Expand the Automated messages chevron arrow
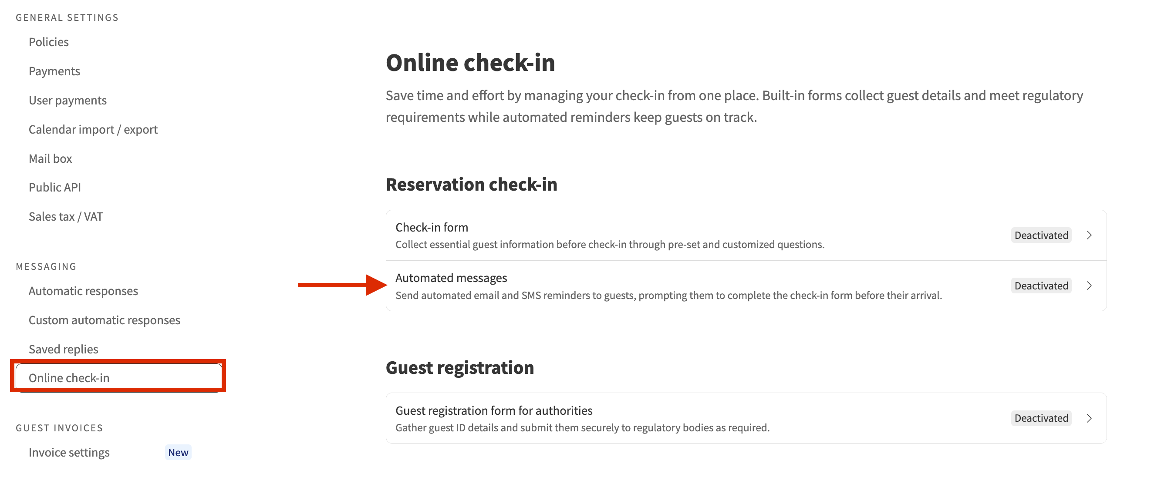1161x484 pixels. pos(1089,286)
